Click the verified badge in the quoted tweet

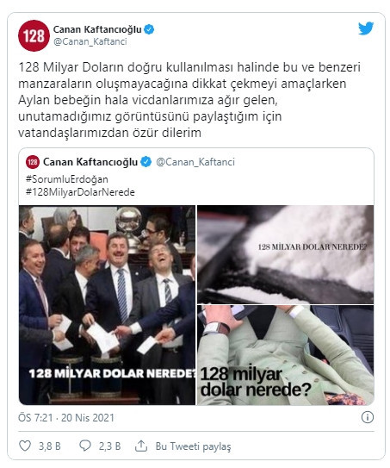click(145, 162)
